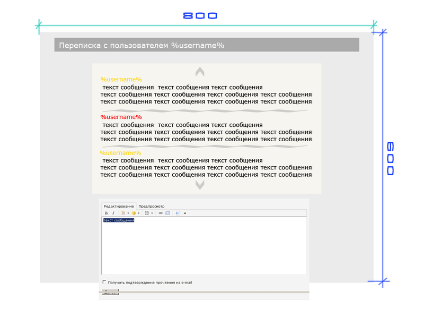Click inside the message text area
424x317 pixels.
click(x=204, y=245)
